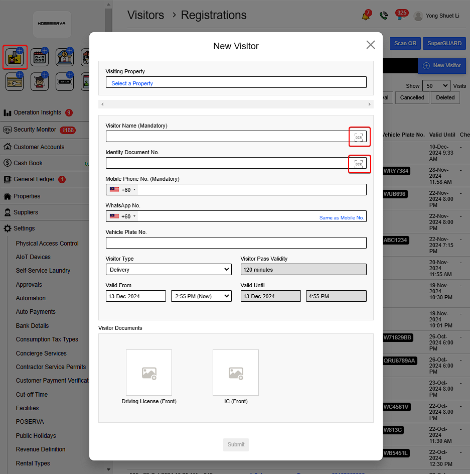This screenshot has width=470, height=474.
Task: Click 'Select a Property' link
Action: pos(132,83)
